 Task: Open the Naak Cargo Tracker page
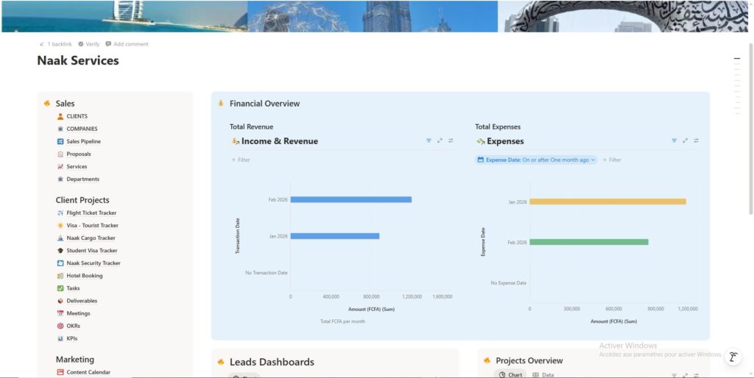click(91, 238)
